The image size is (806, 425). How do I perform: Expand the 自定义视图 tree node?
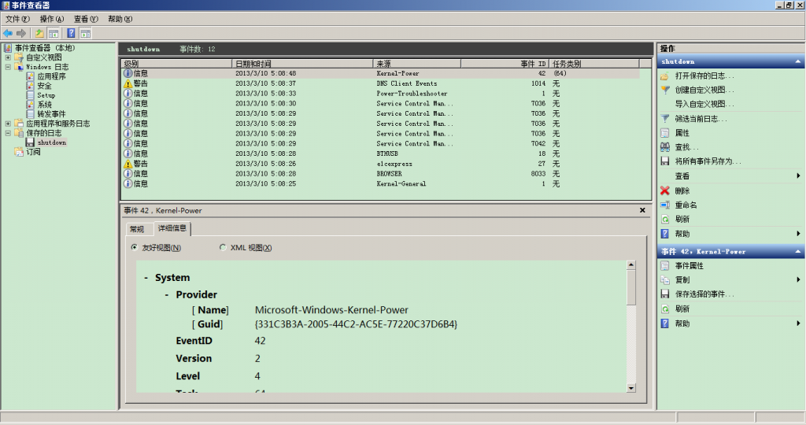coord(8,57)
